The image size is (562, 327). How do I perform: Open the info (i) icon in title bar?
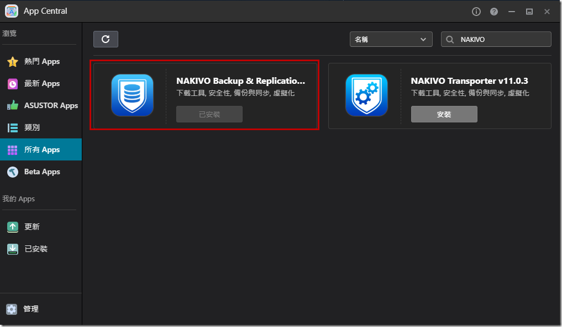(476, 12)
